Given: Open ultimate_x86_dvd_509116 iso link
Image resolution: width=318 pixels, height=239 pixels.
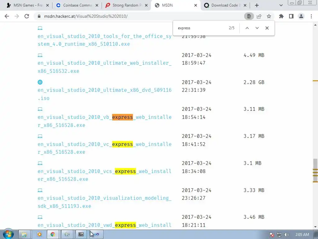Looking at the screenshot, I should coord(104,94).
